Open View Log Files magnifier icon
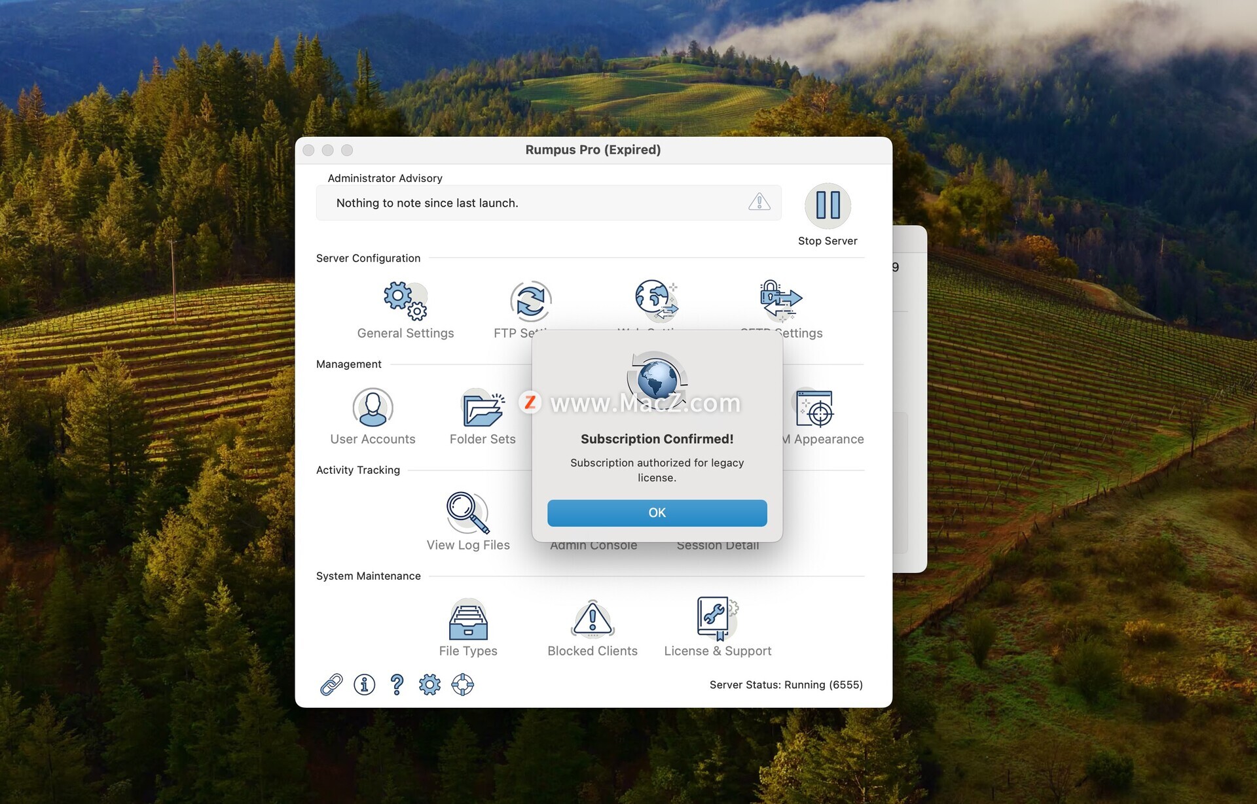Screen dimensions: 1257x804 [x=467, y=513]
